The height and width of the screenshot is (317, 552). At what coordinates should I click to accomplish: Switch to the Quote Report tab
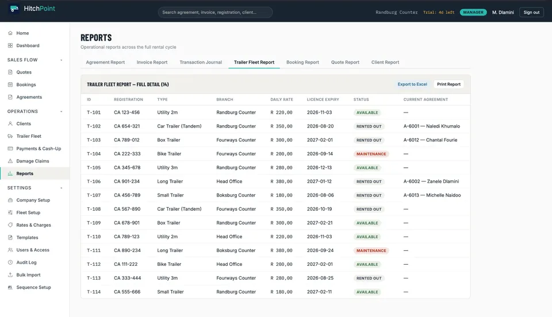345,62
